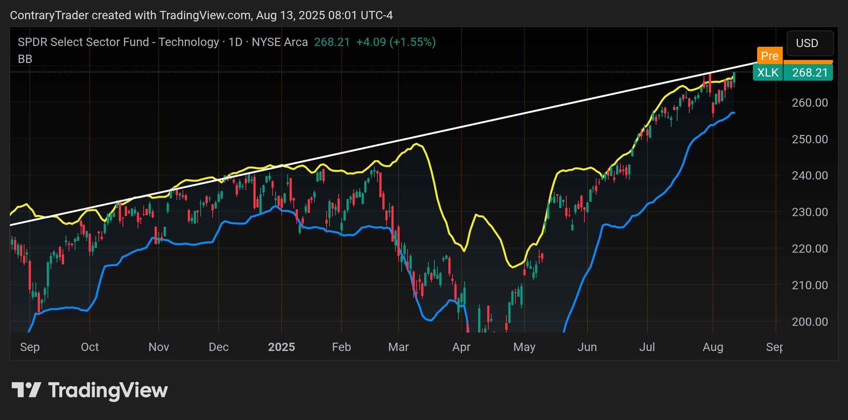
Task: Select the Mar time axis label
Action: [x=399, y=347]
